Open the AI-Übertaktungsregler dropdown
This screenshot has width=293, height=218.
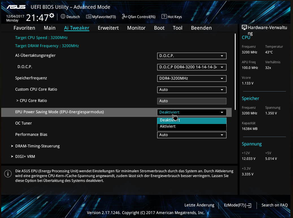click(x=192, y=56)
